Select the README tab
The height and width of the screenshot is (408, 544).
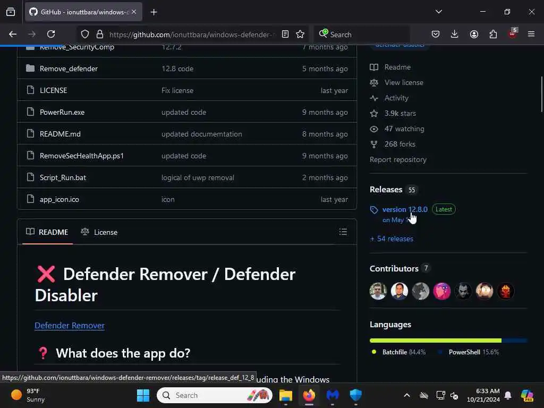coord(47,232)
